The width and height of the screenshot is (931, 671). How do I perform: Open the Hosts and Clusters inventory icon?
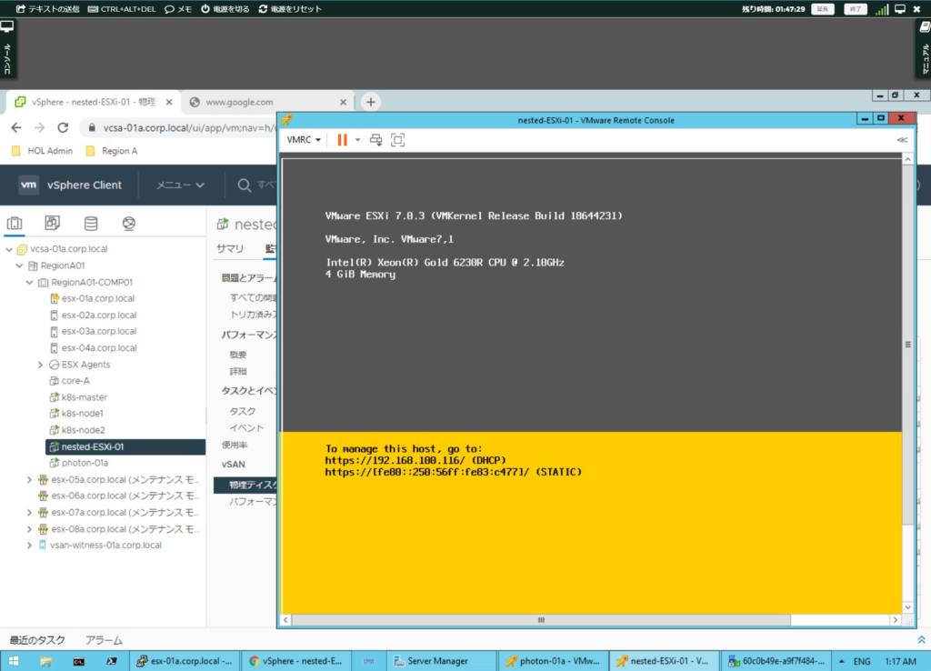pos(15,222)
